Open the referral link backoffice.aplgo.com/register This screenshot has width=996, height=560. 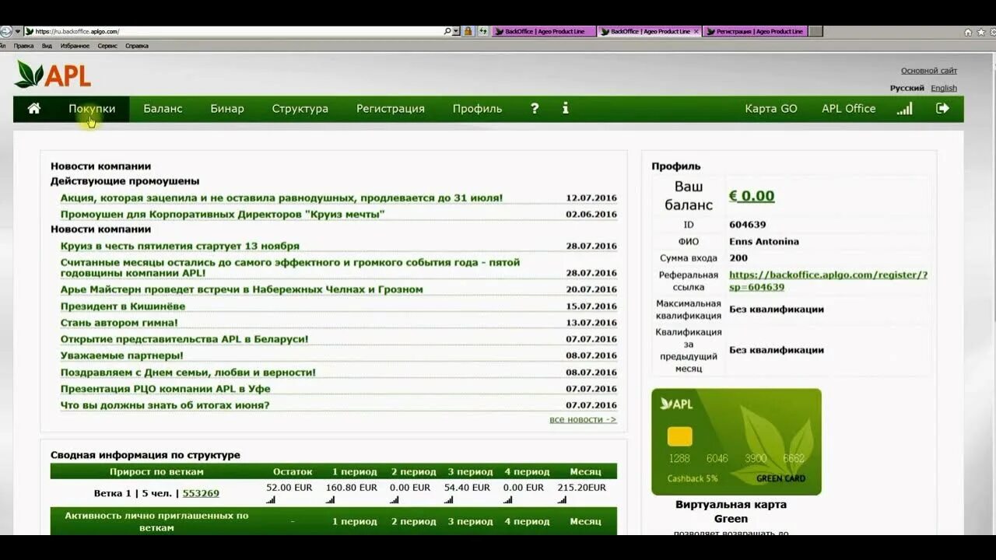828,281
